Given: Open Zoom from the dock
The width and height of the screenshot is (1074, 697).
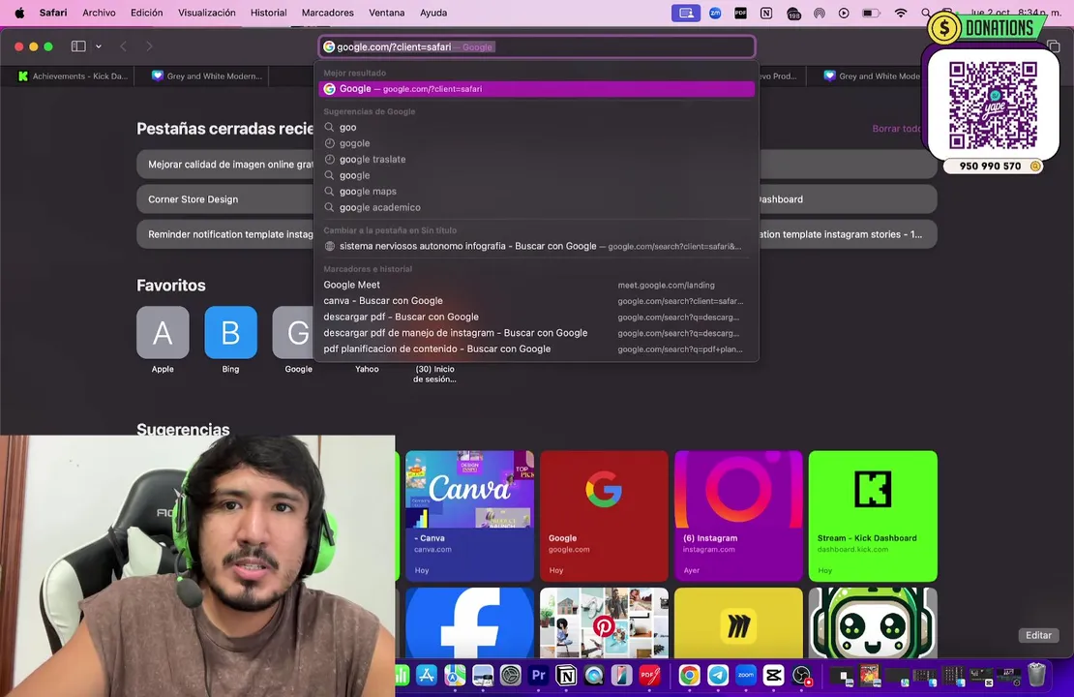Looking at the screenshot, I should click(x=746, y=676).
